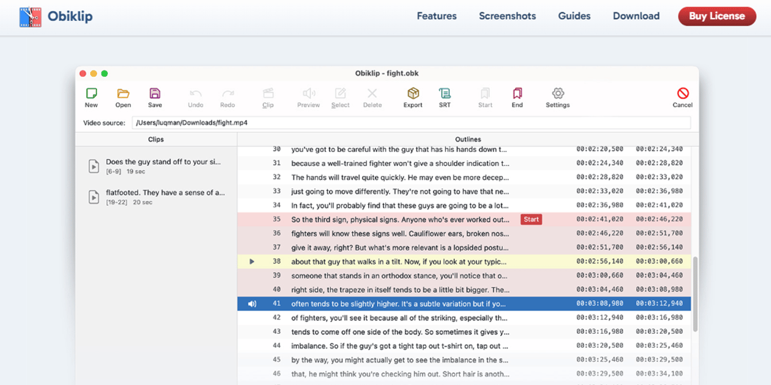Export clips with the Export icon
Viewport: 771px width, 385px height.
(413, 94)
